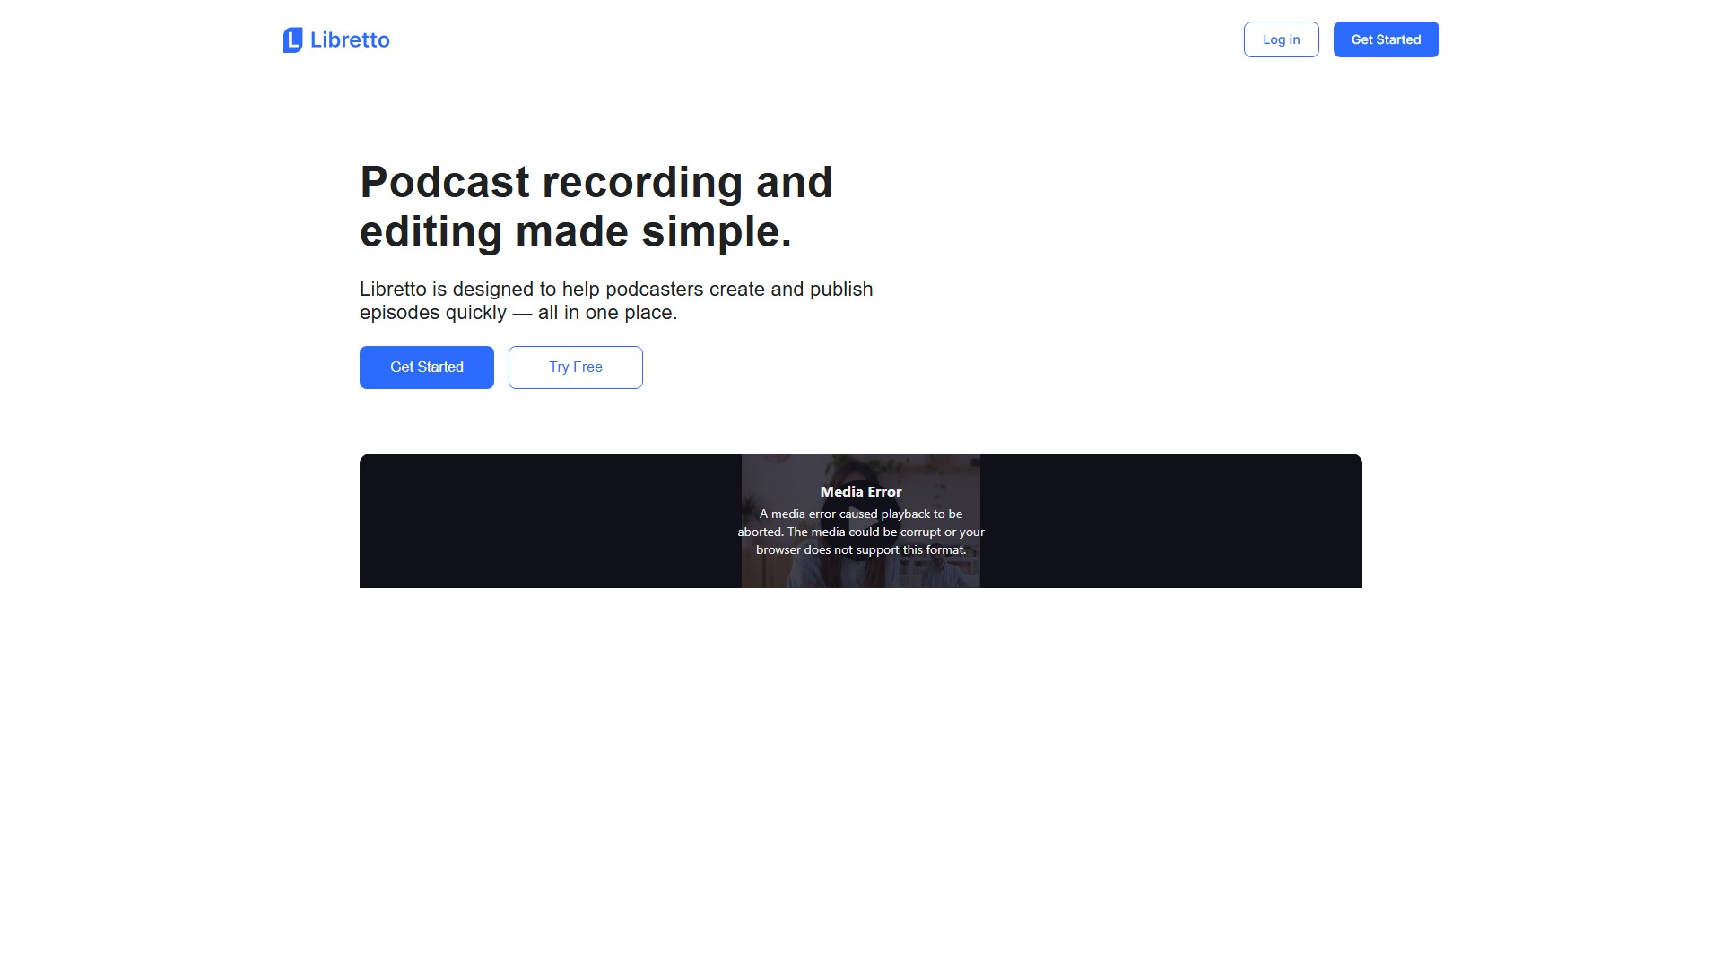Click the Libretto wordmark text in header
Viewport: 1722px width, 968px height.
point(350,40)
